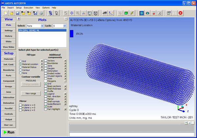
Task: Enable the Part Highlight checkbox
Action: 46,109
